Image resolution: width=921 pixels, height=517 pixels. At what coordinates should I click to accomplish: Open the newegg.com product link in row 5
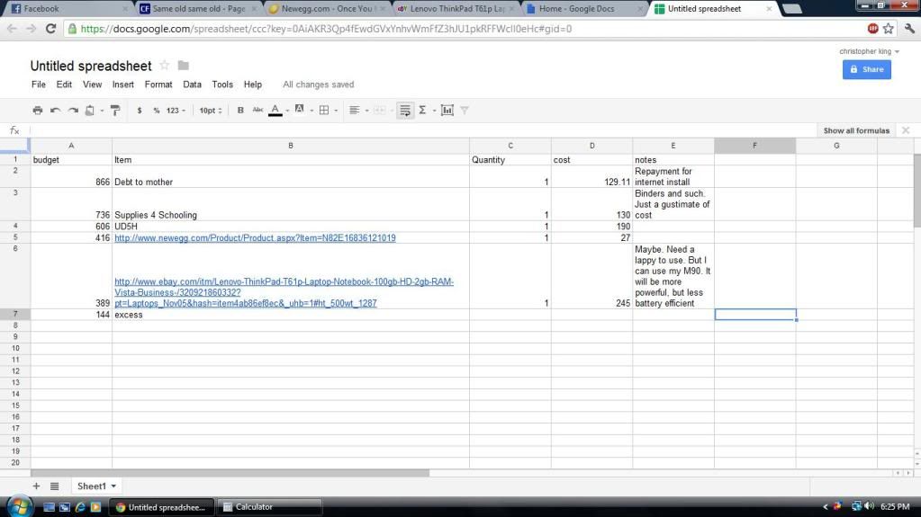point(255,237)
